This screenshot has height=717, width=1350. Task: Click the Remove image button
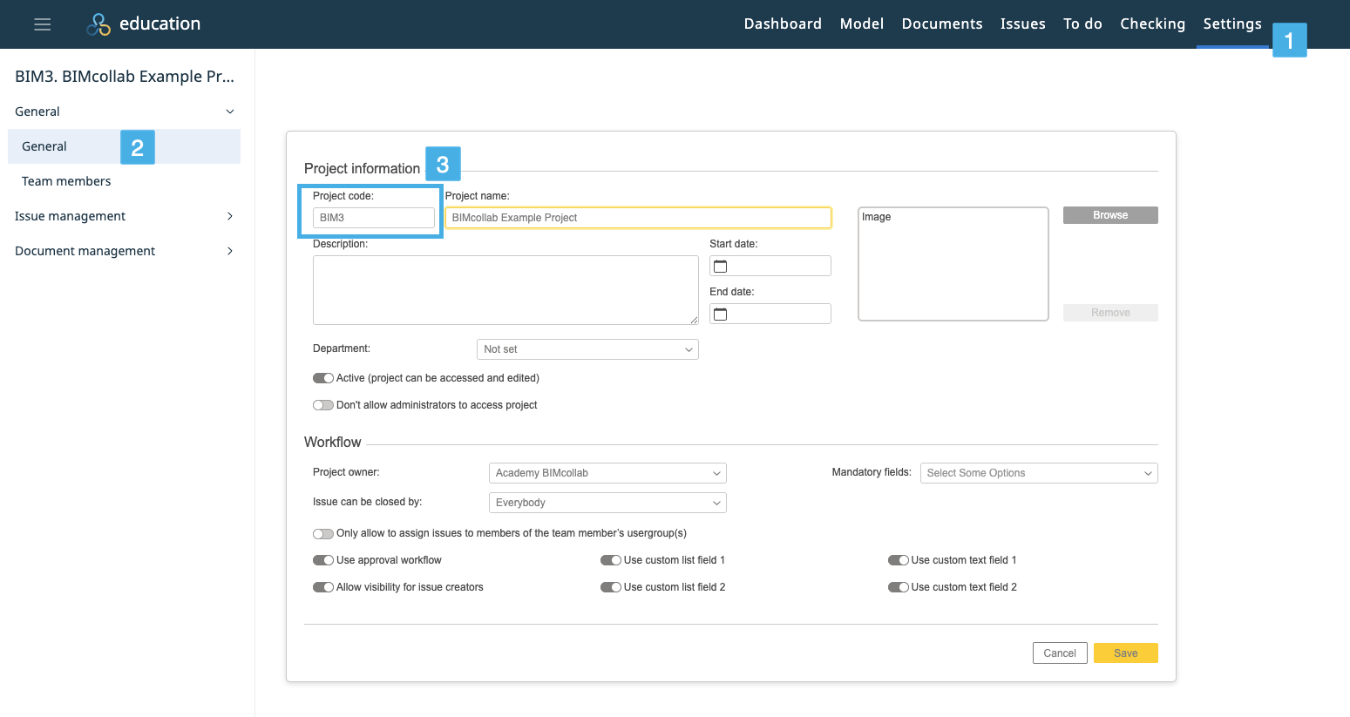[1110, 313]
